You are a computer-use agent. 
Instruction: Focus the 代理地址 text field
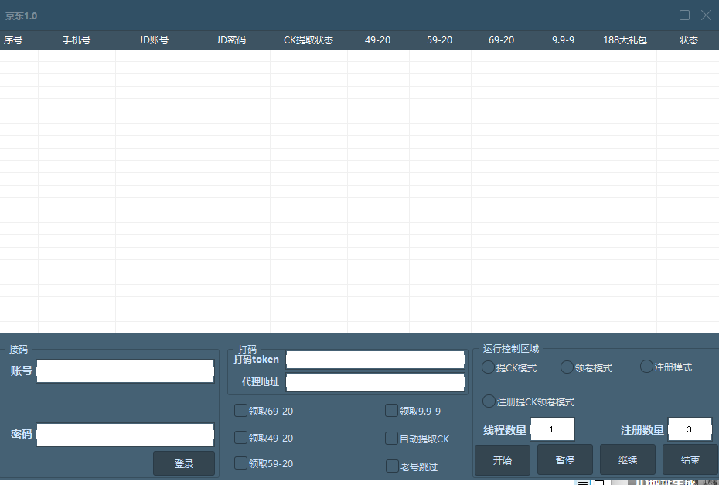click(x=375, y=382)
